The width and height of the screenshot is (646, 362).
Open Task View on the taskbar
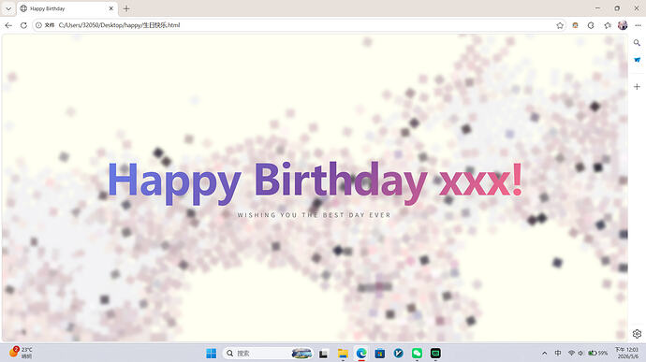tap(323, 354)
